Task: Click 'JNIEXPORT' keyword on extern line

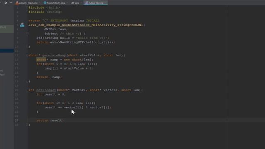Action: coord(59,21)
